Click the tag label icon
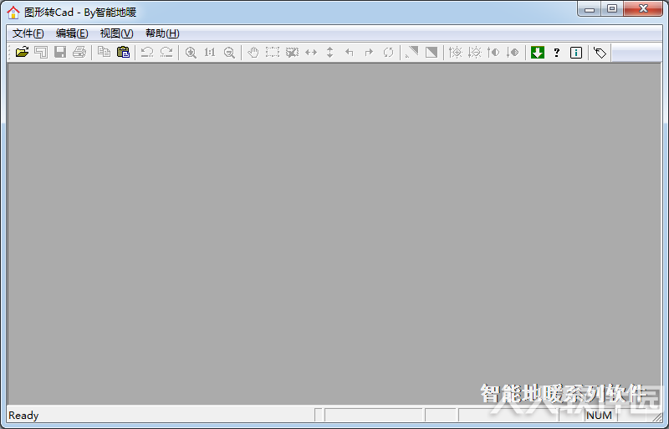This screenshot has width=669, height=429. tap(600, 53)
